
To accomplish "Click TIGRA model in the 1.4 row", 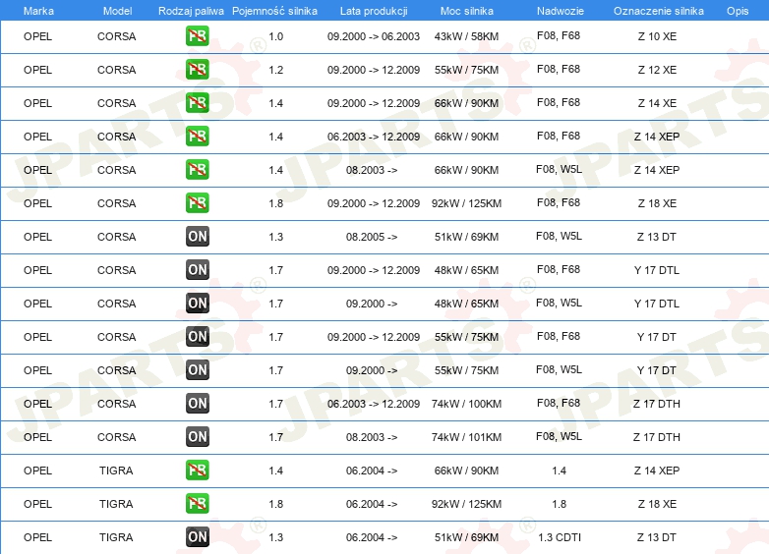I will 116,471.
